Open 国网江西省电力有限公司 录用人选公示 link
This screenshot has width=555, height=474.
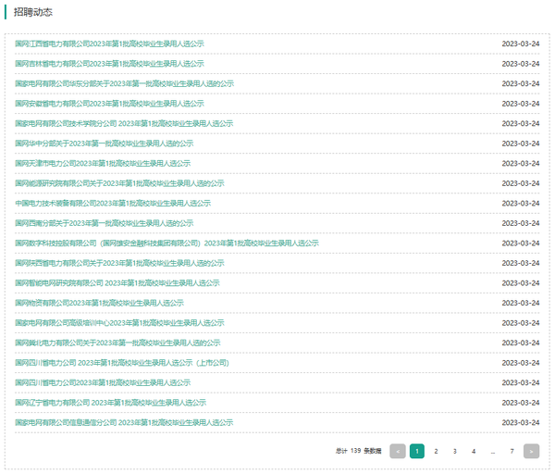(109, 44)
